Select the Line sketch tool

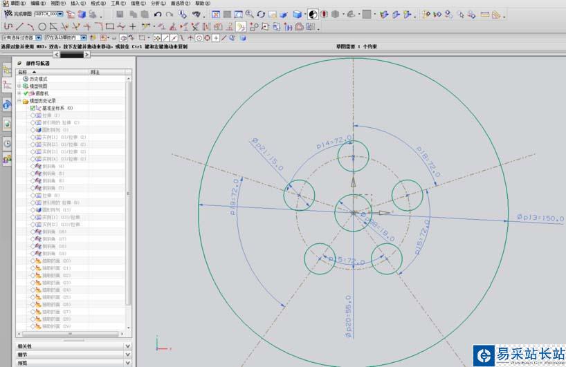coord(19,26)
